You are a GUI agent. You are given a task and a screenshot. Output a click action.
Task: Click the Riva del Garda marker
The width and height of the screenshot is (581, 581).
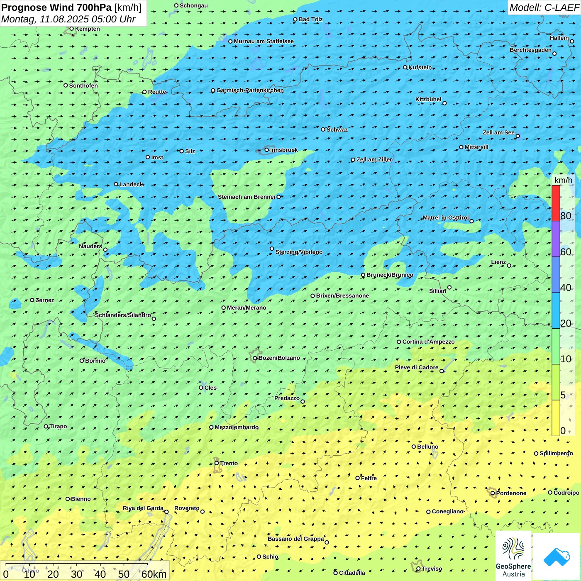click(x=166, y=512)
